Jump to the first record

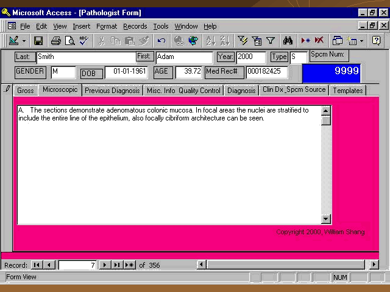[37, 265]
